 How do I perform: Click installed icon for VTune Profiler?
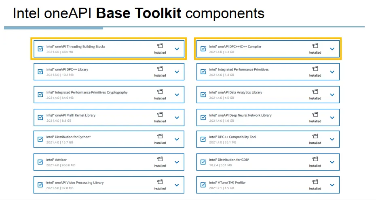pos(315,182)
